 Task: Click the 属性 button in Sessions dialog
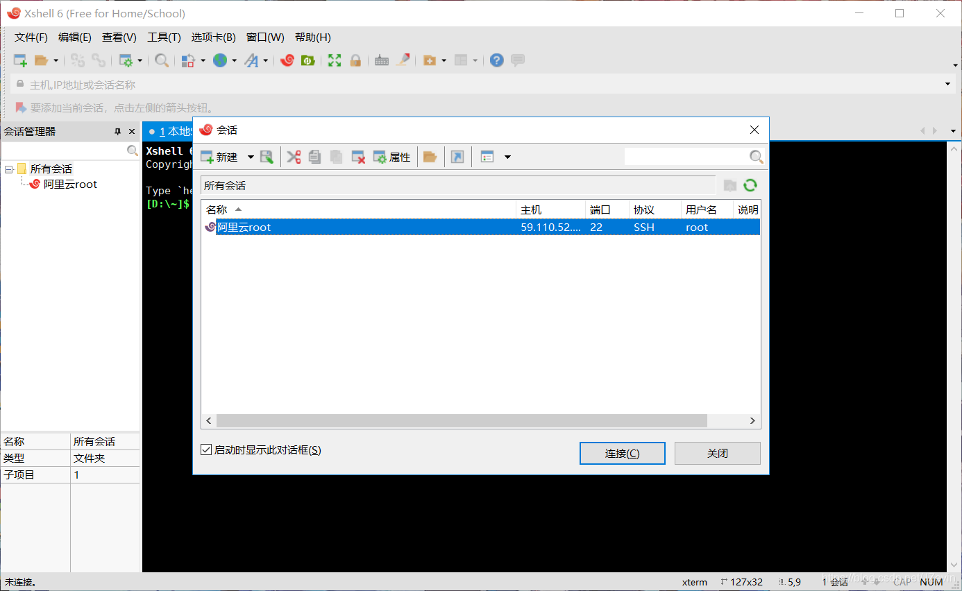pos(392,157)
